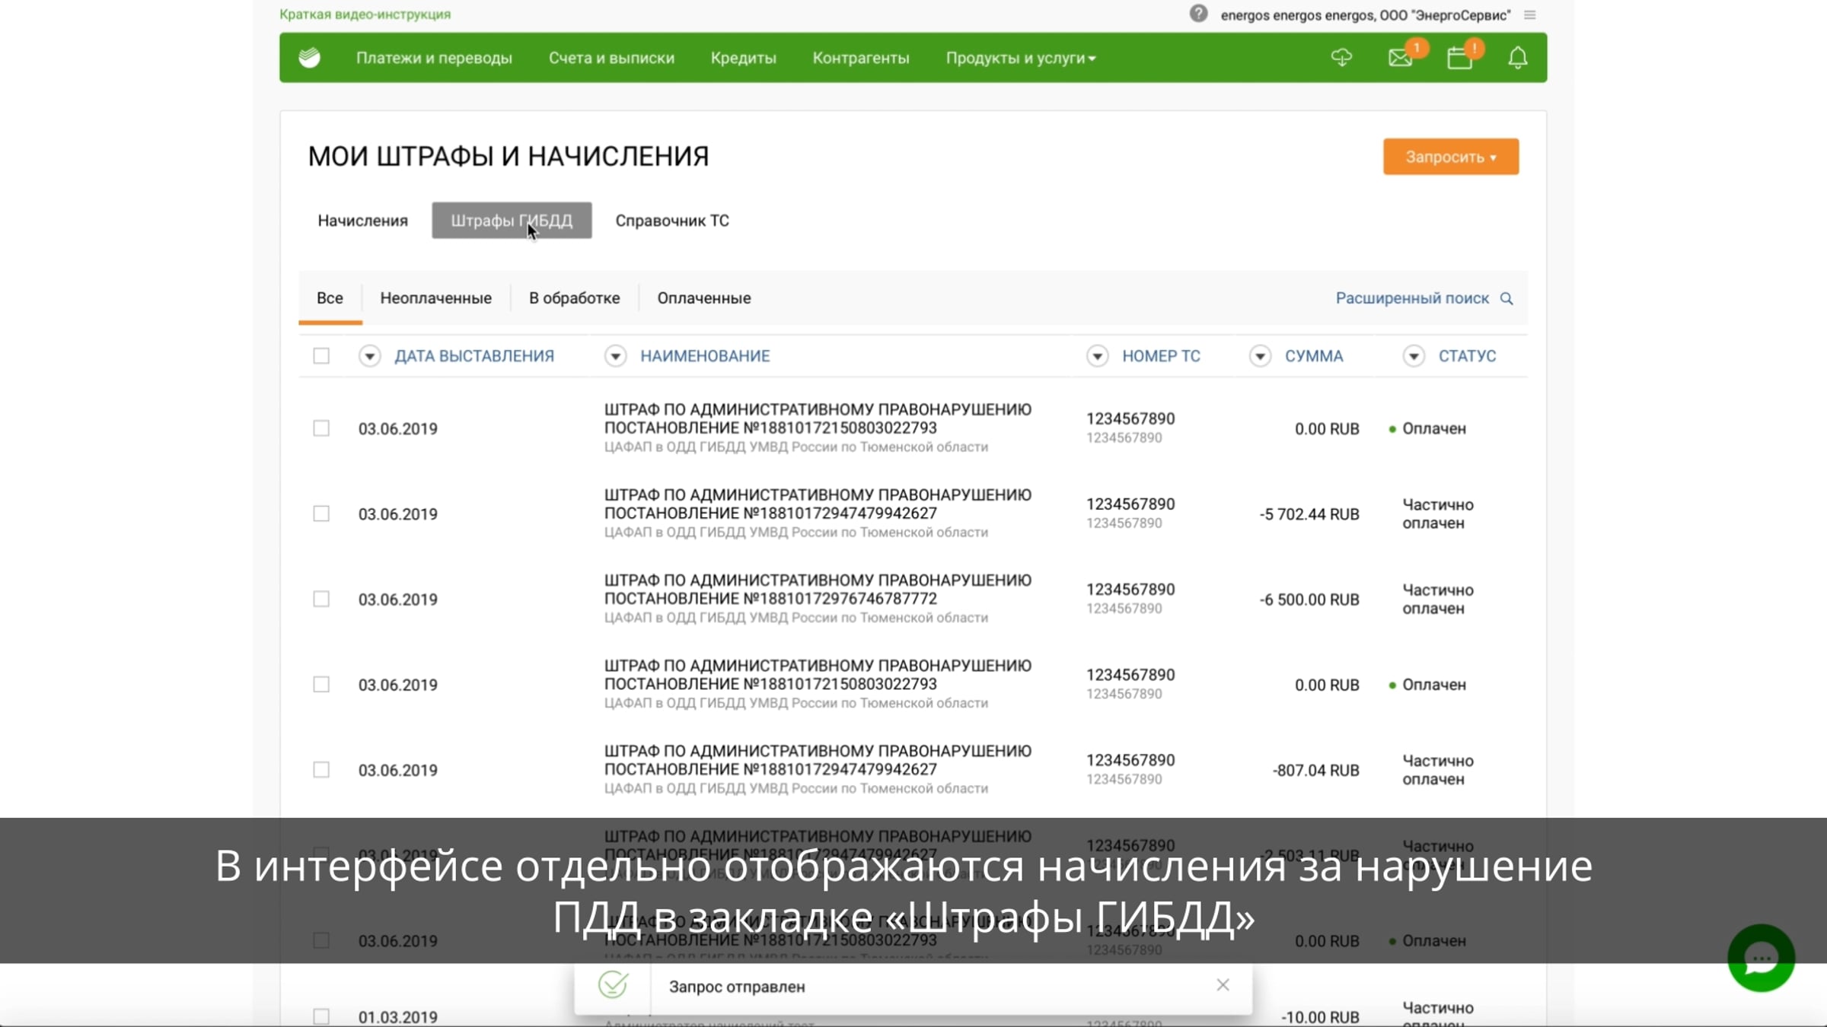
Task: Open the Кредиты menu item
Action: (x=743, y=58)
